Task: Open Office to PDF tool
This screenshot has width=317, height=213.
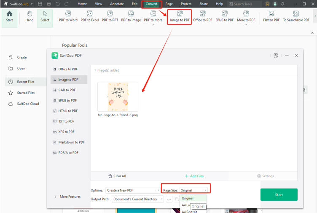Action: (x=203, y=16)
